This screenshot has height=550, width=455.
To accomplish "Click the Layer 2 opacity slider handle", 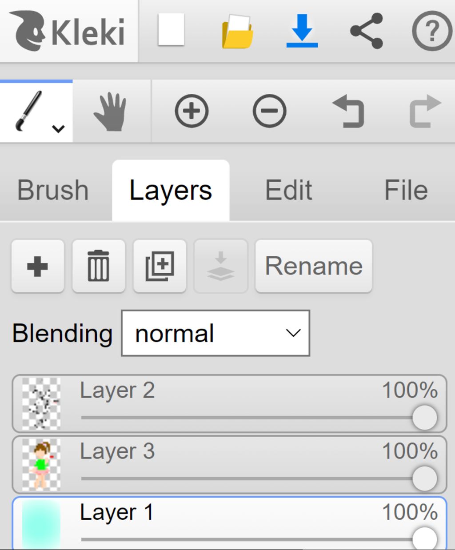I will click(424, 418).
